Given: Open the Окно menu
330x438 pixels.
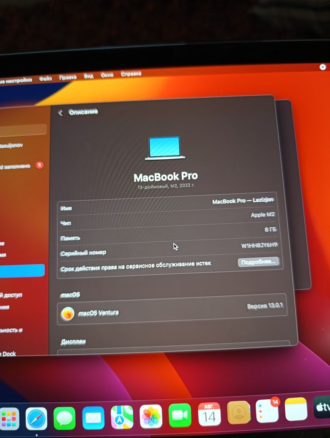Looking at the screenshot, I should click(107, 75).
